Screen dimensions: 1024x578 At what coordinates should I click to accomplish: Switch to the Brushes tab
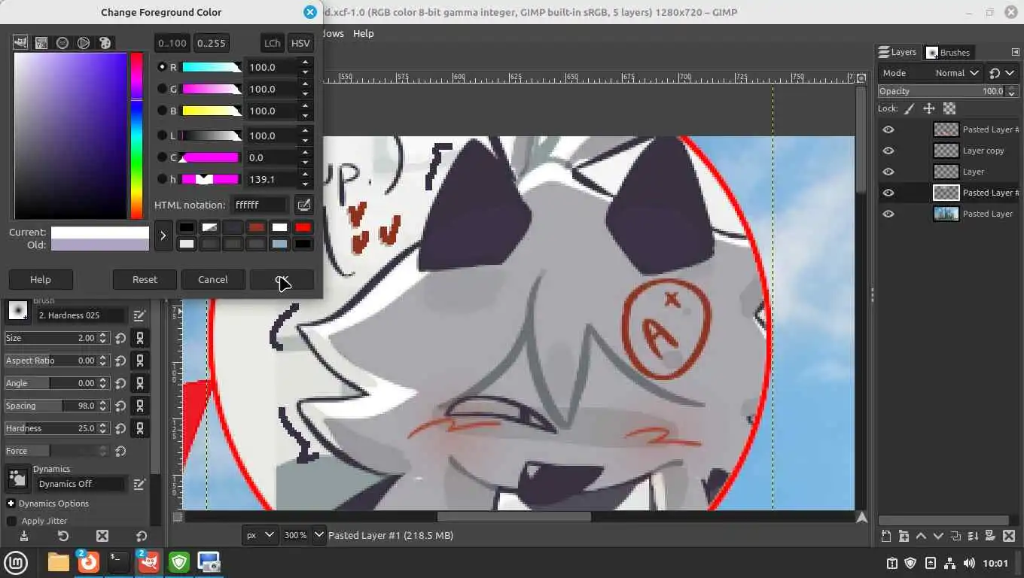click(948, 52)
